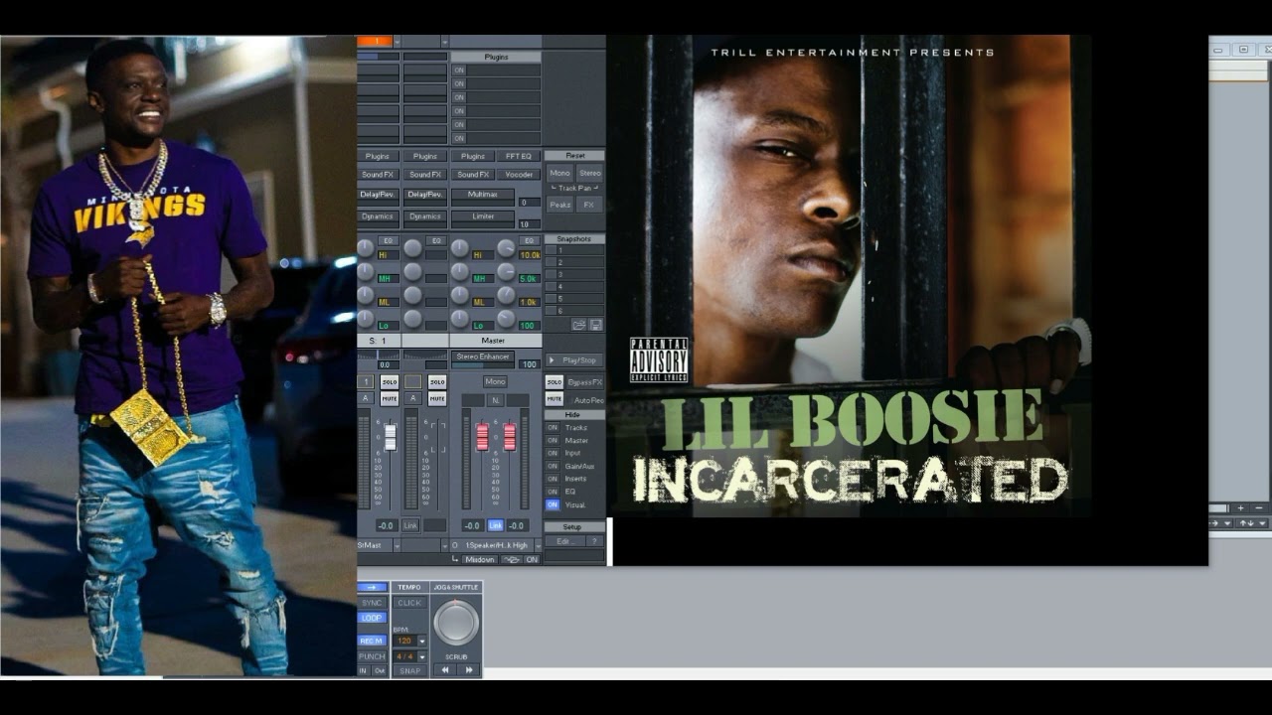The image size is (1272, 715).
Task: Select snapshot slot 1
Action: tap(574, 250)
